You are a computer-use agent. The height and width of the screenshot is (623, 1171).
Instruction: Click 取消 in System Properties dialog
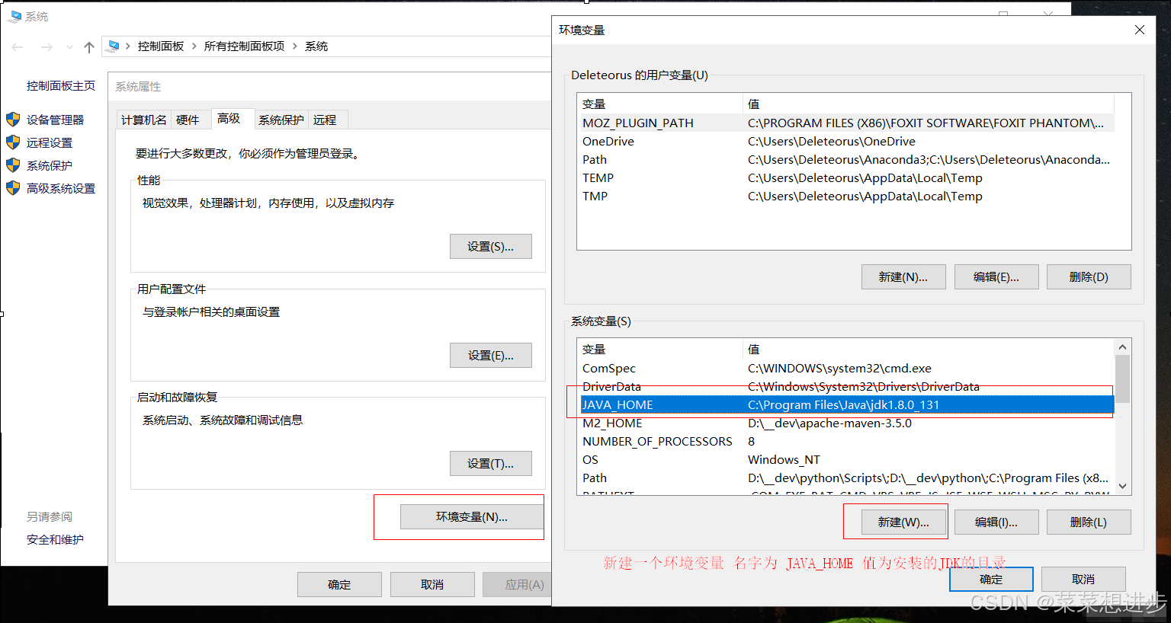432,585
